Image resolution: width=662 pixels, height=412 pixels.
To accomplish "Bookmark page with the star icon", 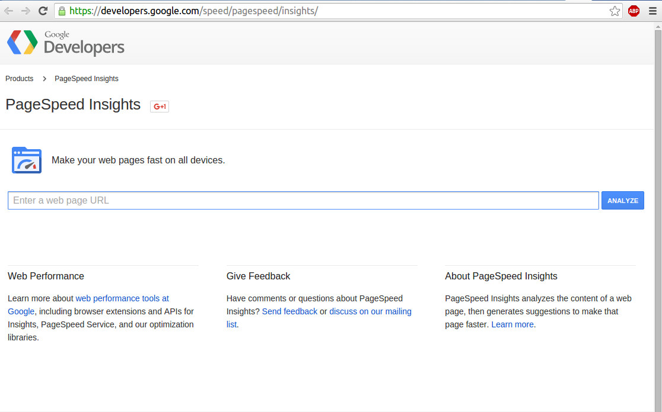I will (x=615, y=11).
